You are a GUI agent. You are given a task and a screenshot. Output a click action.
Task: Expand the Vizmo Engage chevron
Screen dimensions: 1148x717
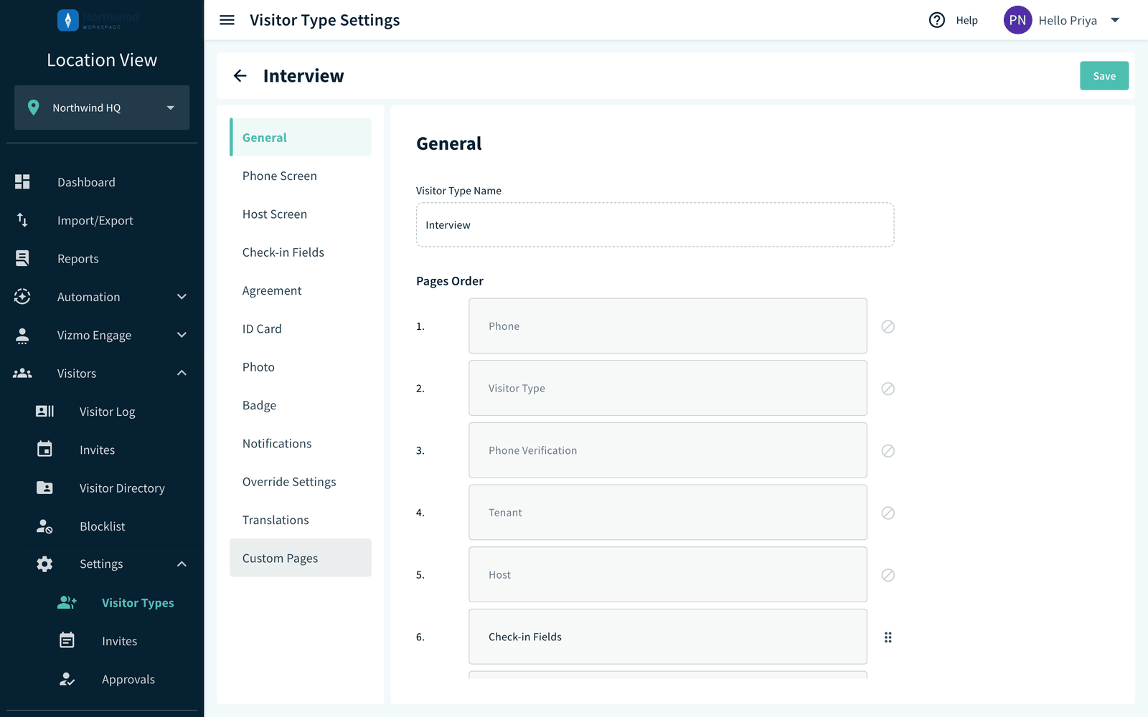(x=182, y=335)
